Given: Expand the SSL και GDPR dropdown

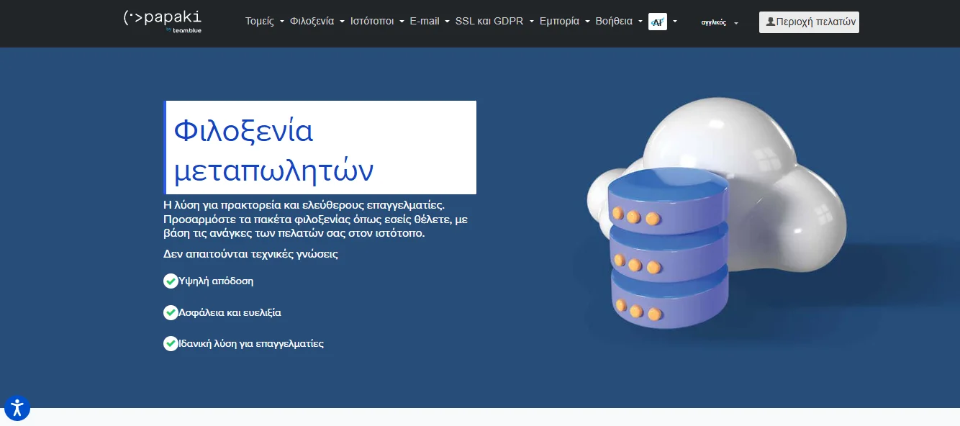Looking at the screenshot, I should tap(495, 22).
